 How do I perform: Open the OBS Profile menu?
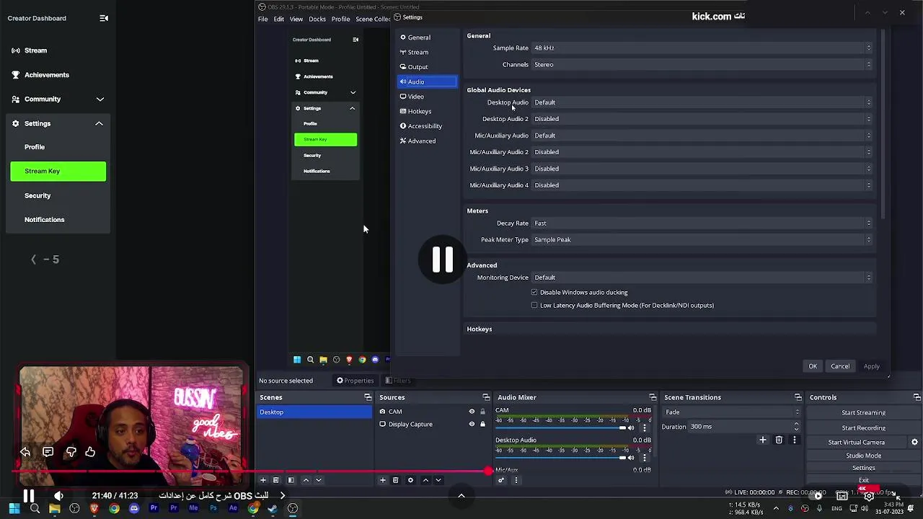[340, 19]
